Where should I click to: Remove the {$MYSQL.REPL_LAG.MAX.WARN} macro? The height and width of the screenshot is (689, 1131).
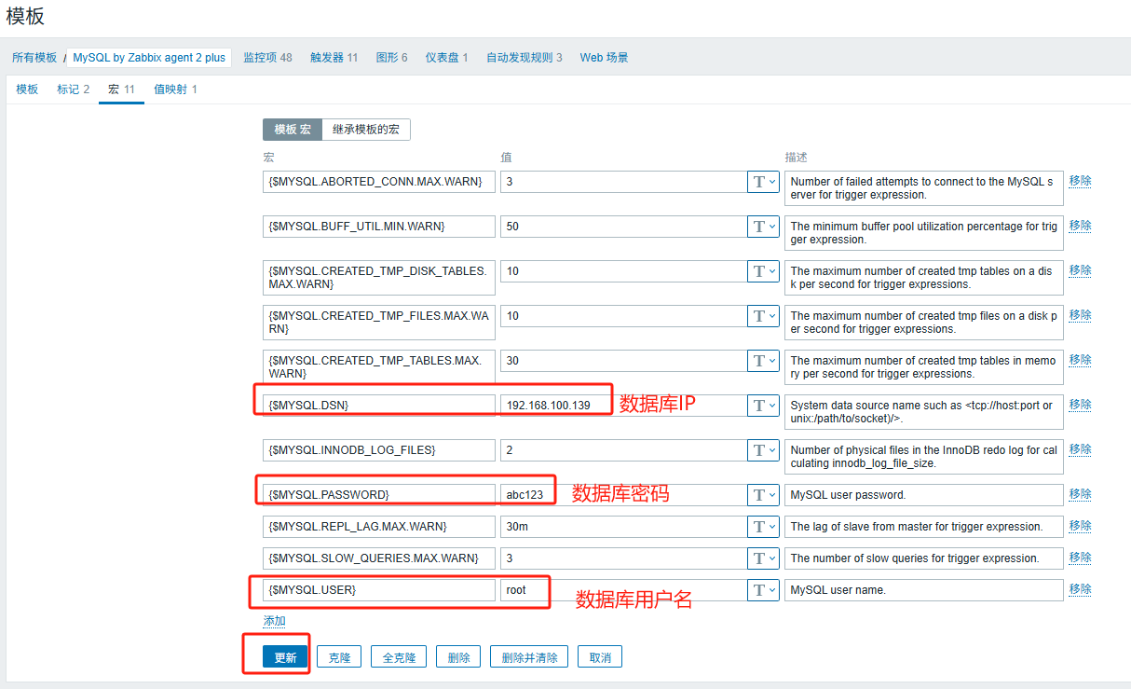pyautogui.click(x=1080, y=526)
